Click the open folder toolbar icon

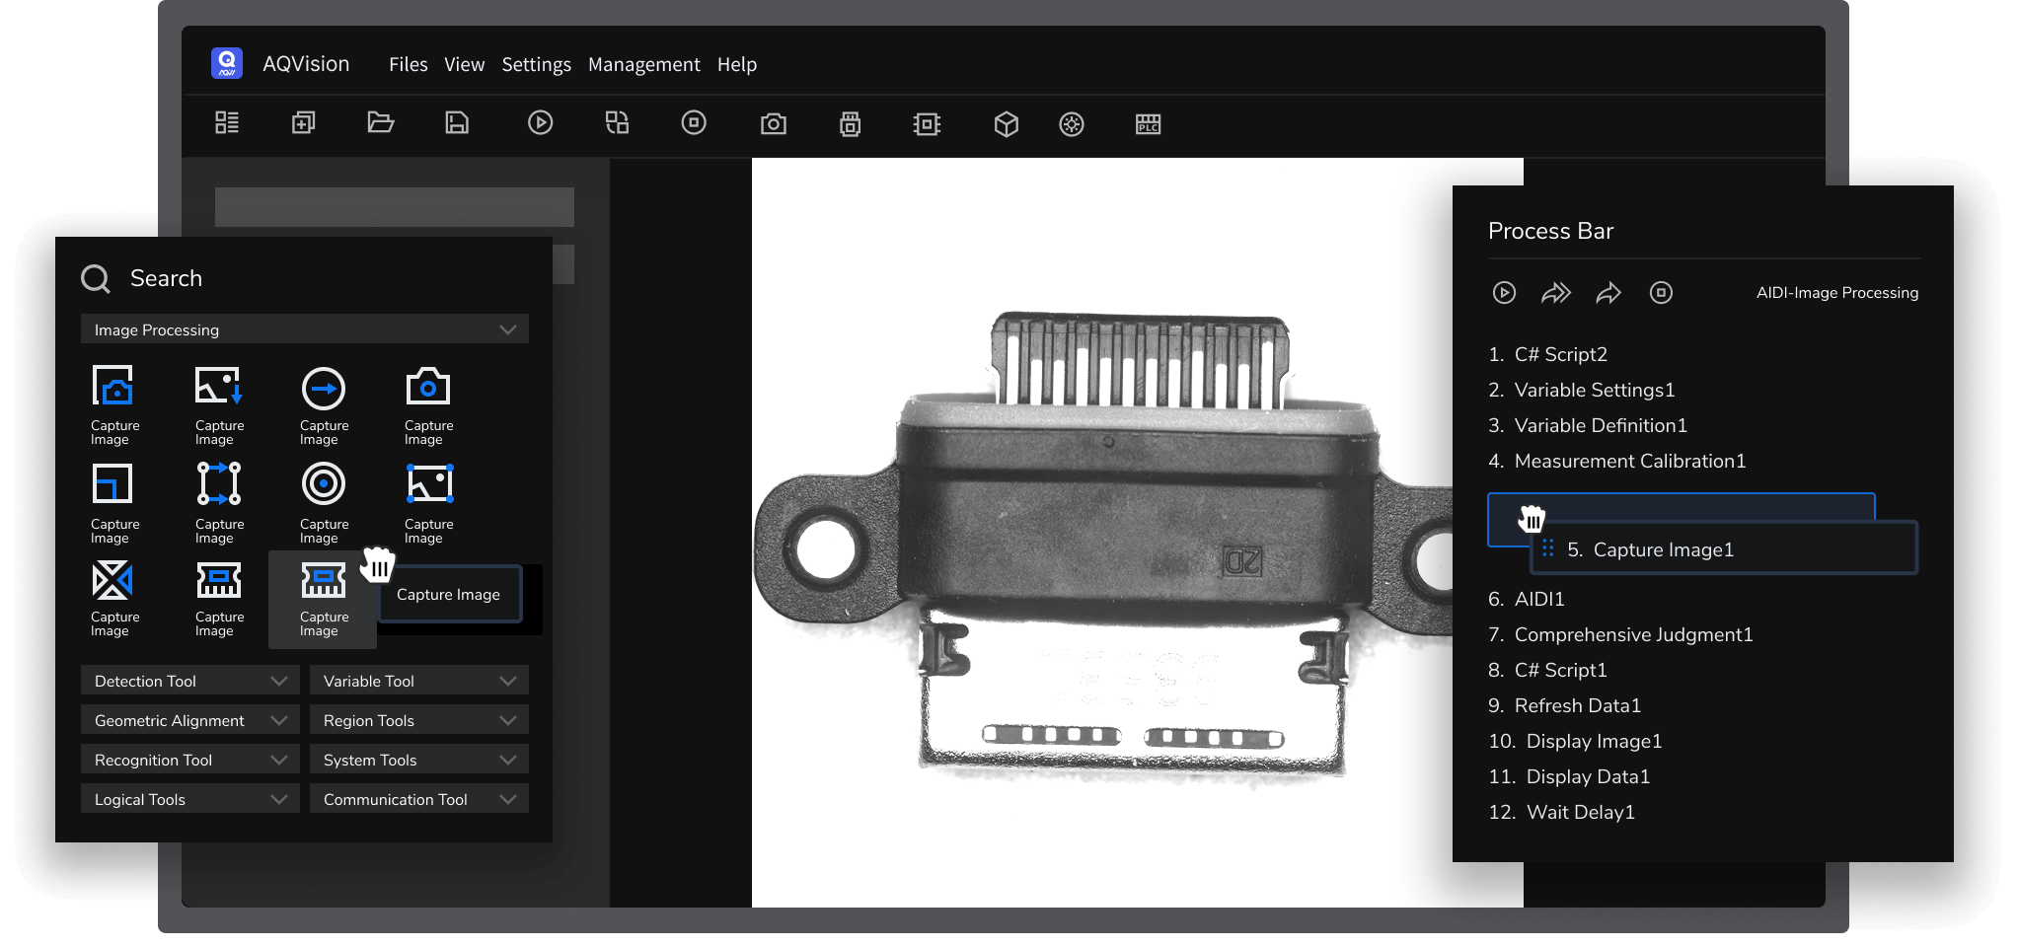coord(380,122)
